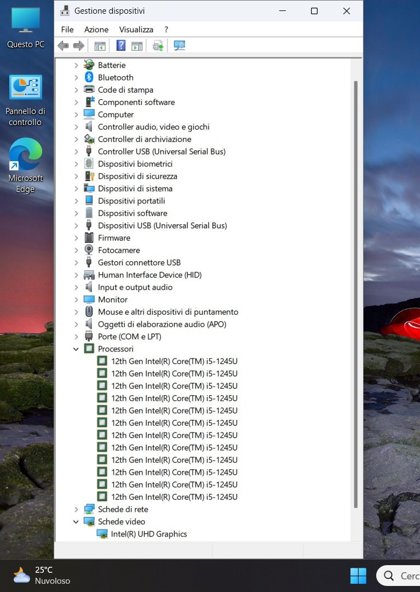Click the Update driver toolbar icon
The image size is (420, 592).
pos(158,46)
